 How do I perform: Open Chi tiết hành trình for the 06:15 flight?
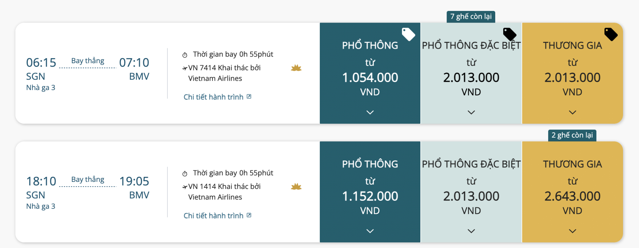pyautogui.click(x=215, y=96)
